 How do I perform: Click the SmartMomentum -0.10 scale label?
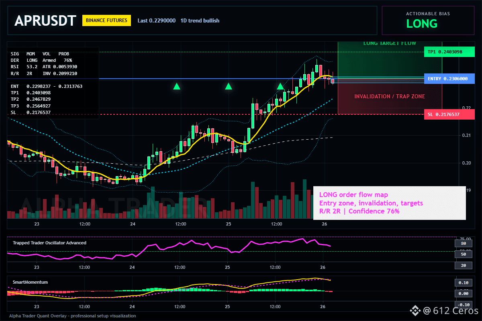tap(463, 305)
